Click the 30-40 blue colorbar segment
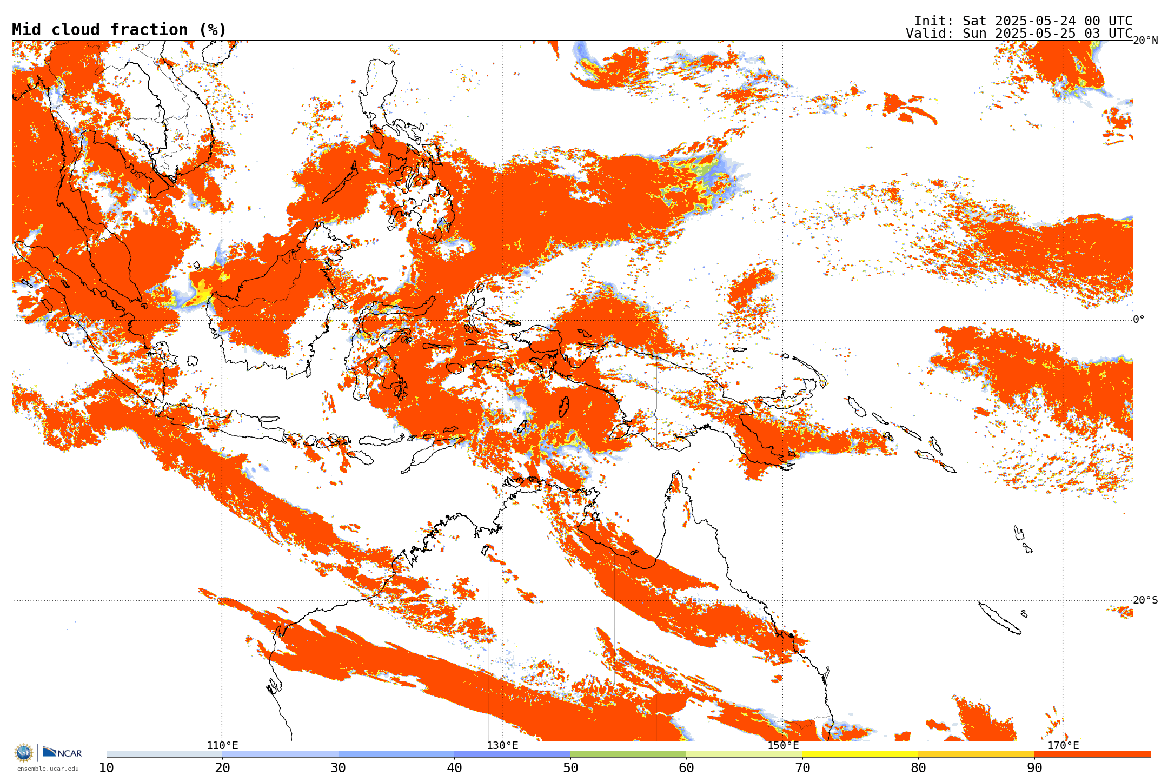1168x775 pixels. coord(396,754)
